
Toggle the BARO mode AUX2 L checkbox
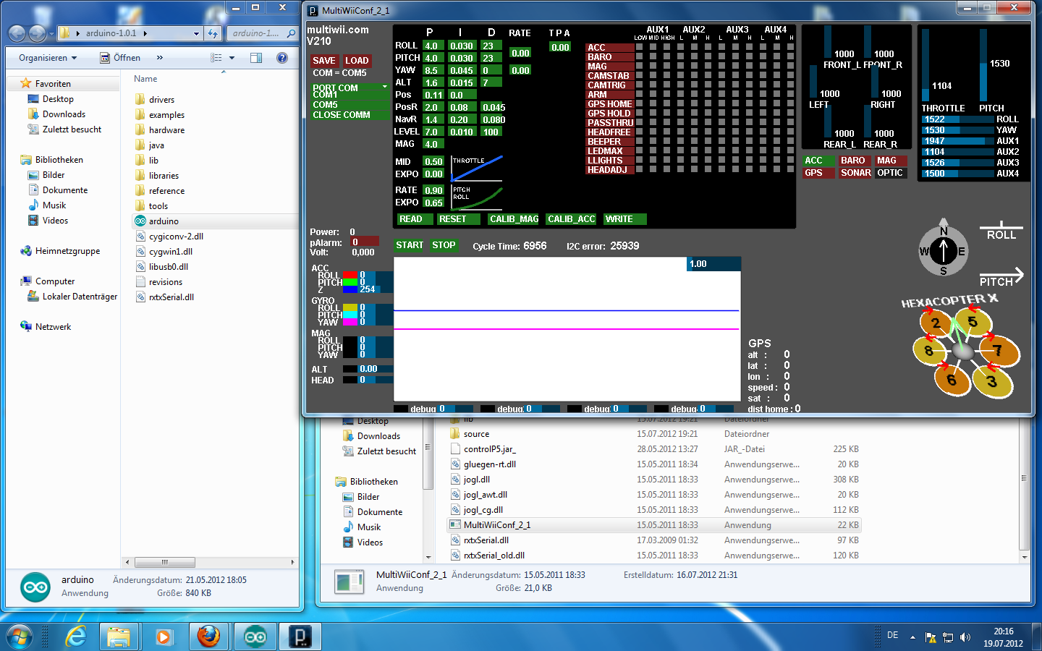tap(680, 57)
